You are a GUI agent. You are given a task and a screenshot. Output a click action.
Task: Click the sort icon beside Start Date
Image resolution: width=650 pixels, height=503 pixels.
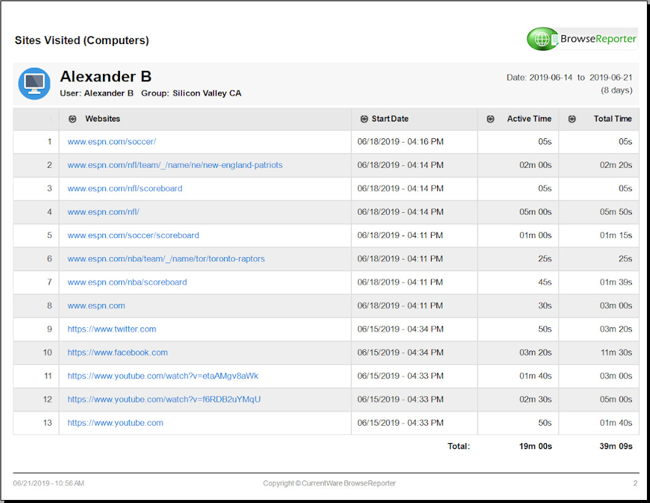[x=364, y=119]
